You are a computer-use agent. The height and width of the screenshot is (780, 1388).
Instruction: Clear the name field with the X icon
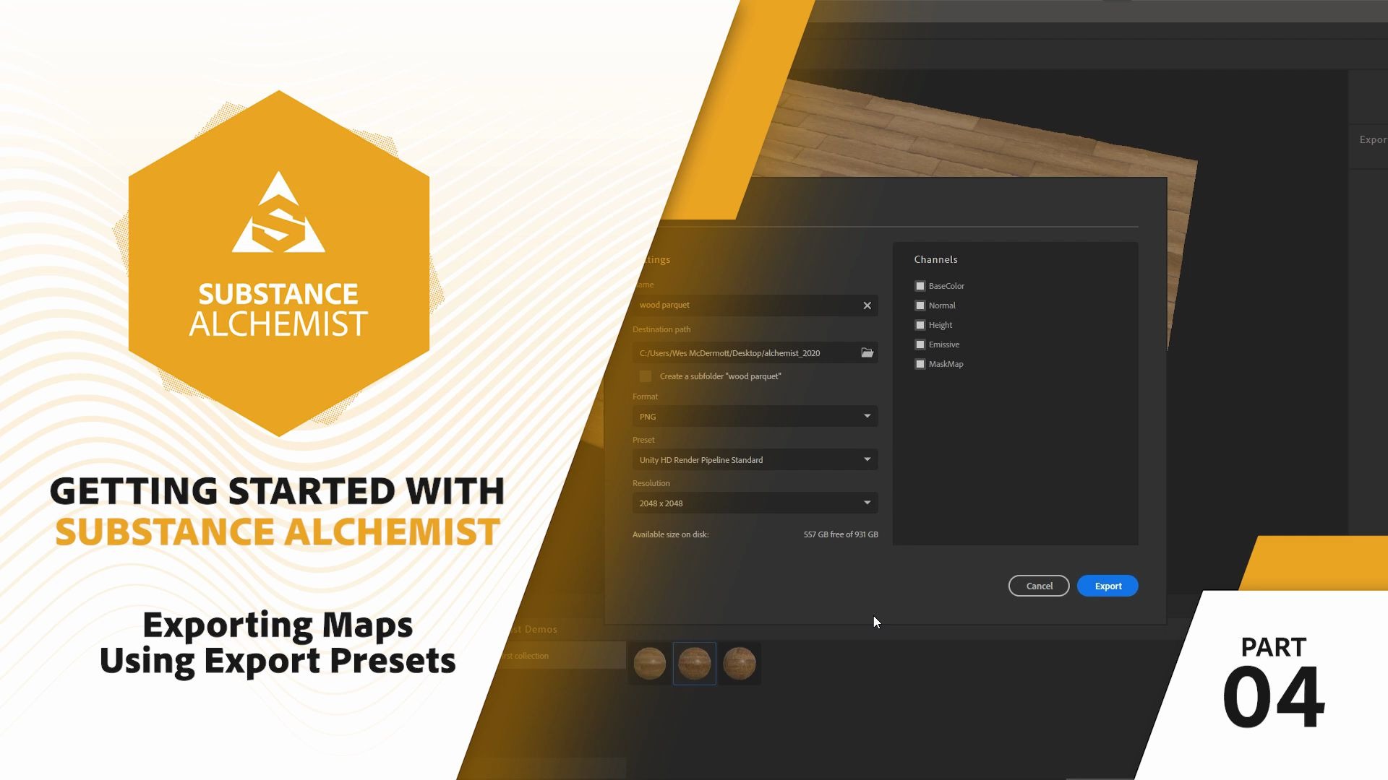(867, 305)
